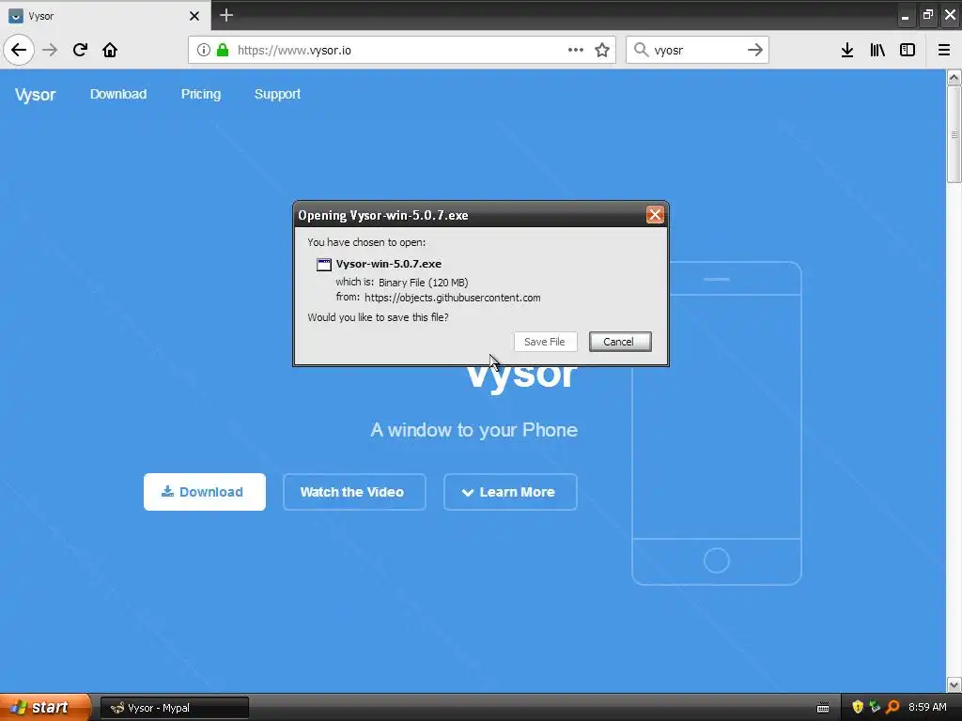The width and height of the screenshot is (962, 721).
Task: Close the Opening Vysor-win dialog
Action: (x=655, y=215)
